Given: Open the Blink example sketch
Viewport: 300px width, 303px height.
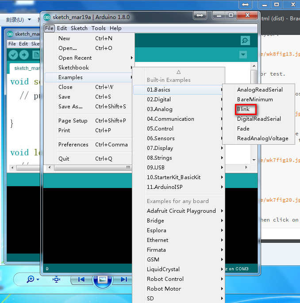Looking at the screenshot, I should 259,109.
